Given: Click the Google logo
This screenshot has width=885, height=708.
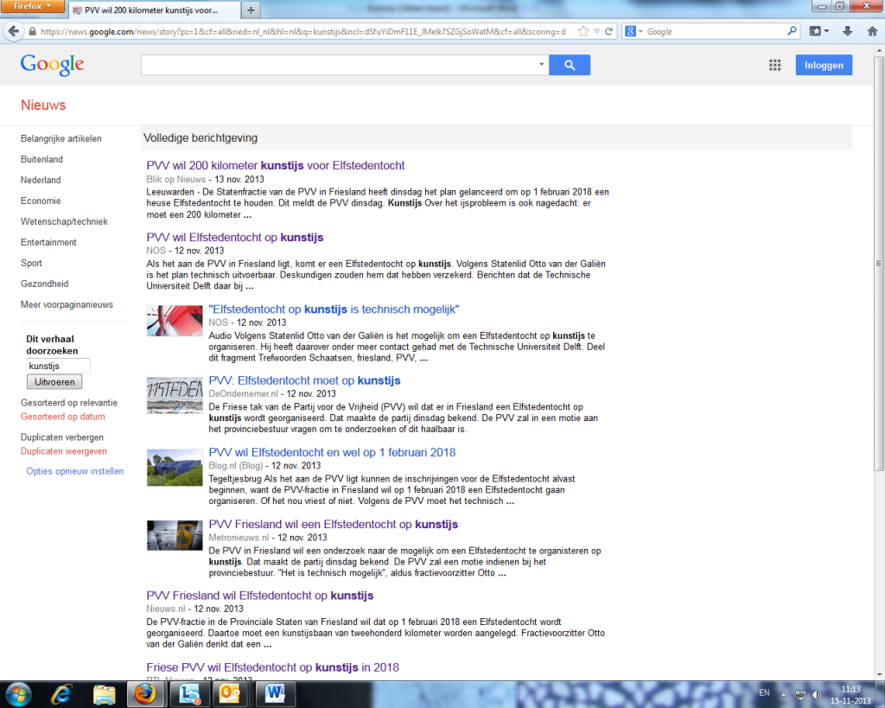Looking at the screenshot, I should coord(52,65).
